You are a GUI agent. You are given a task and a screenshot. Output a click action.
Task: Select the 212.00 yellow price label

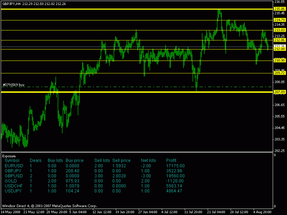[x=280, y=49]
